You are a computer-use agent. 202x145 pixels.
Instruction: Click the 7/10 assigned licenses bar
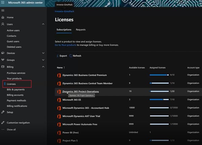(x=159, y=99)
